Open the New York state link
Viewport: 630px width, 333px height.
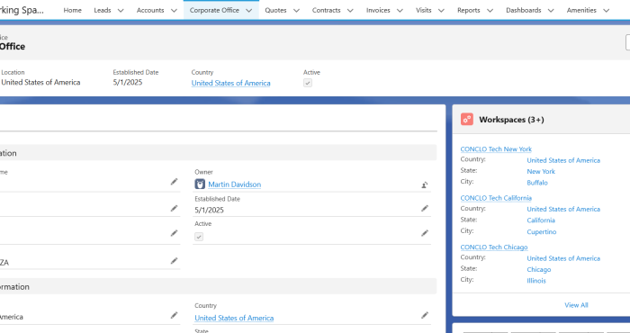541,172
